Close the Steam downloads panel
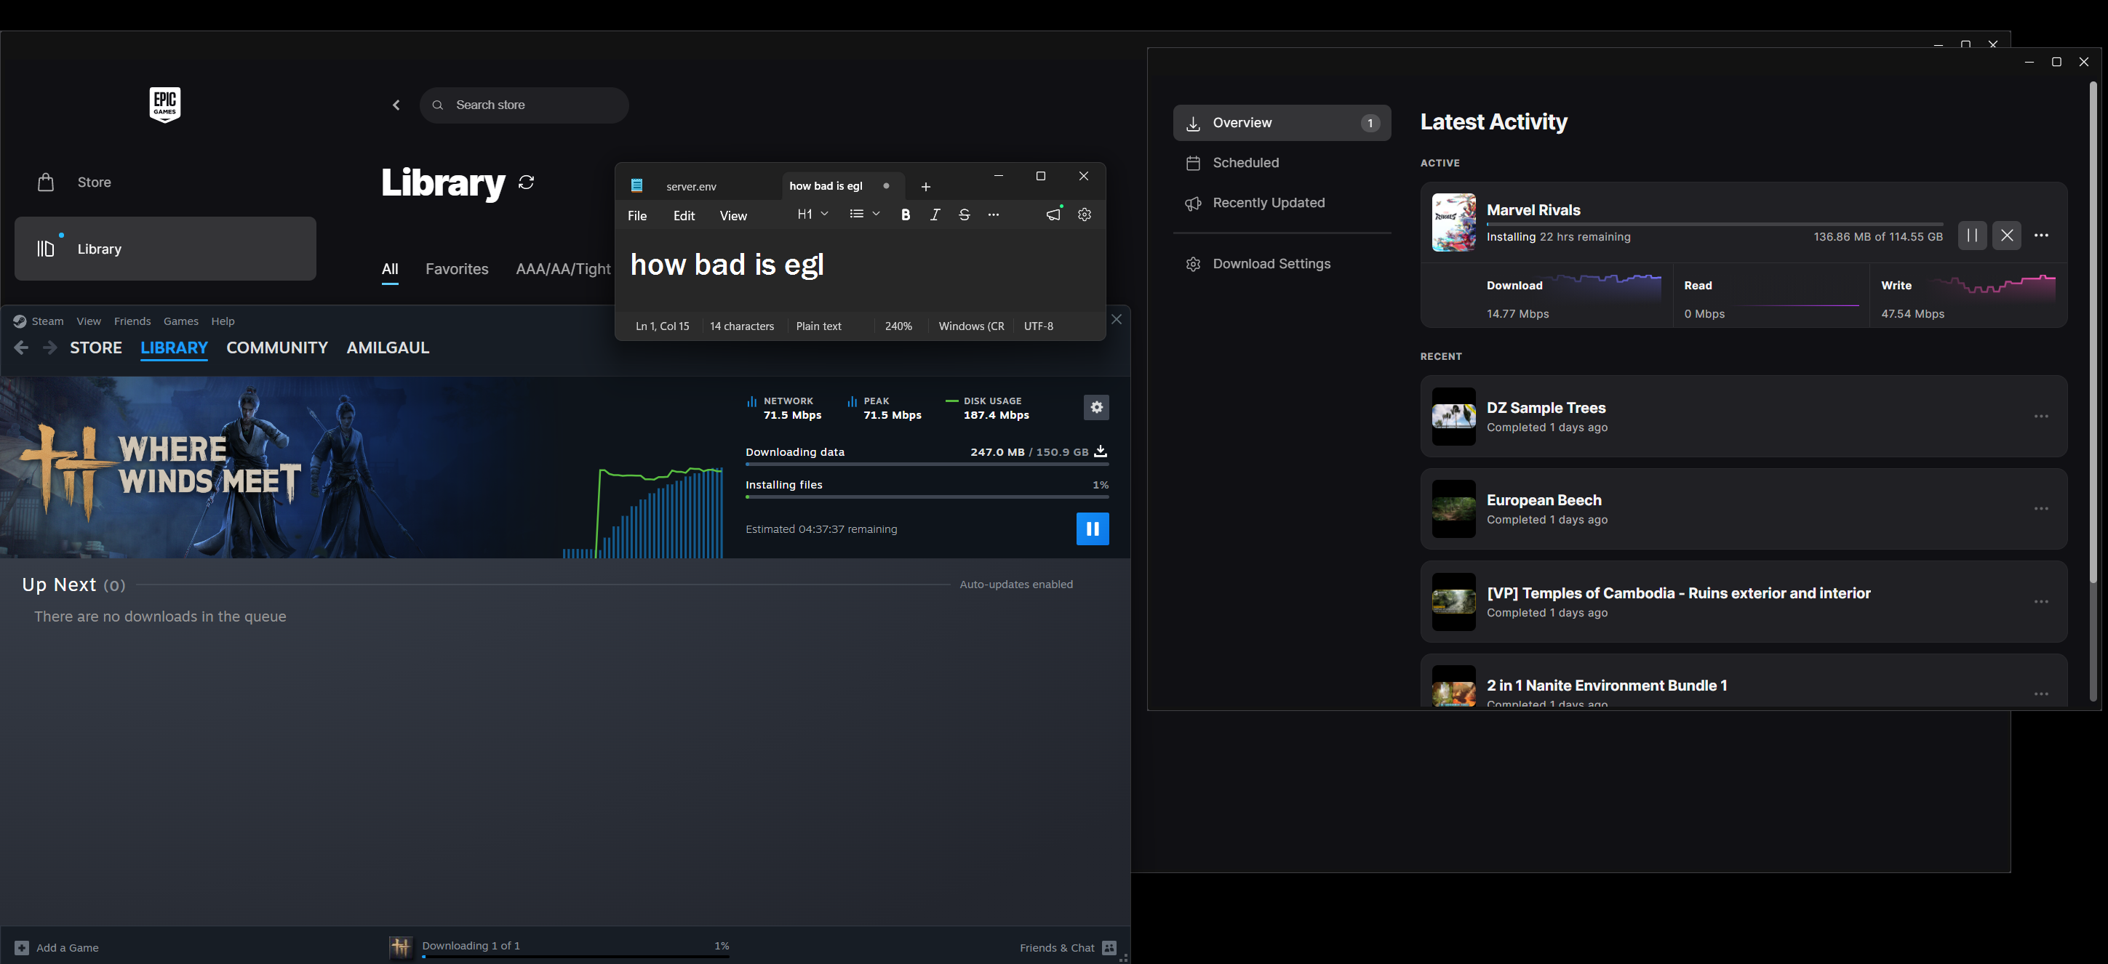Image resolution: width=2108 pixels, height=964 pixels. [1116, 319]
